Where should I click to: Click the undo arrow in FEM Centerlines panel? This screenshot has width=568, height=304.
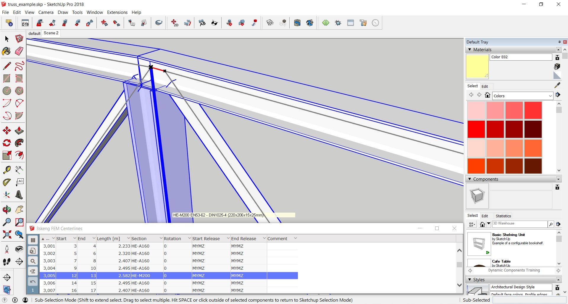click(x=33, y=282)
